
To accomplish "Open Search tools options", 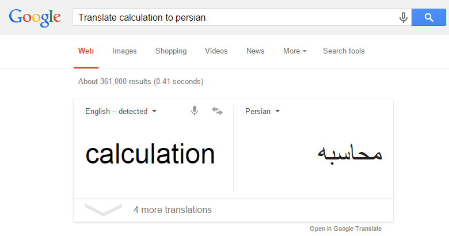I will pyautogui.click(x=344, y=51).
